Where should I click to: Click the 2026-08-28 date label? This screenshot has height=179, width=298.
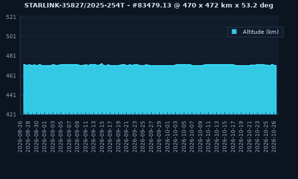(x=28, y=136)
